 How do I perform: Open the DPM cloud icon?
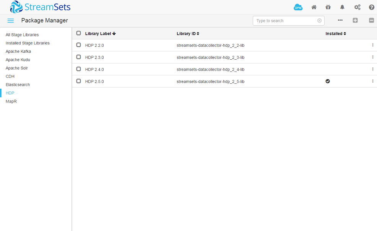click(298, 7)
